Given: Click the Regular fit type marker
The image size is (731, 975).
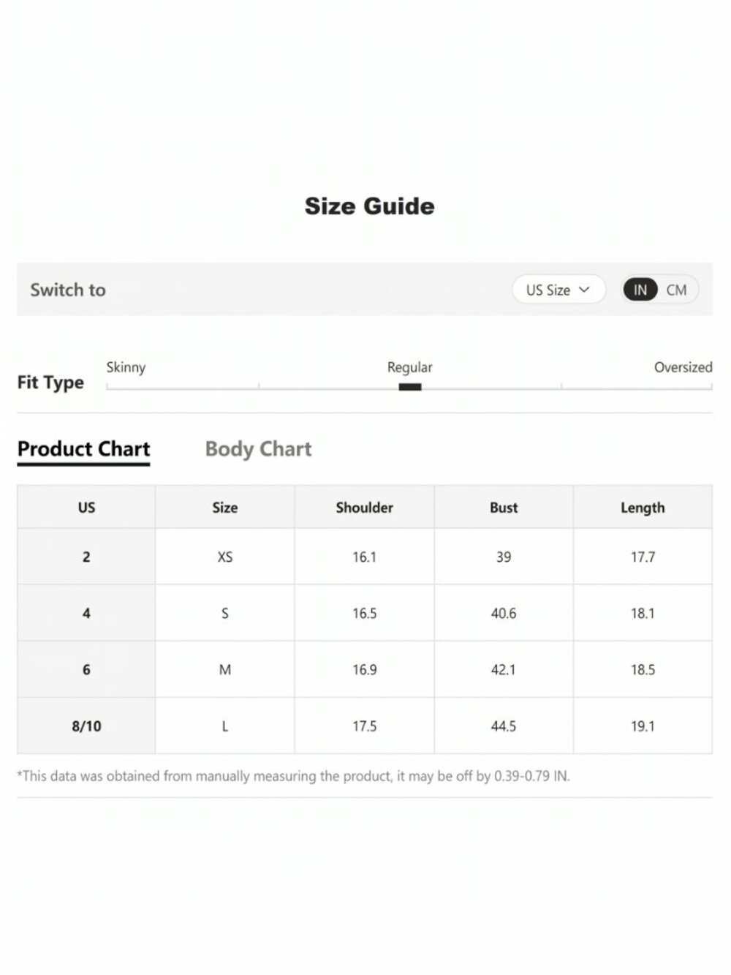Looking at the screenshot, I should 410,387.
